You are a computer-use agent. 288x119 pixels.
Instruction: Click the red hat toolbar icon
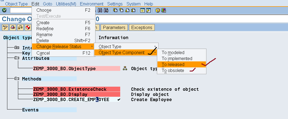[x=13, y=27]
